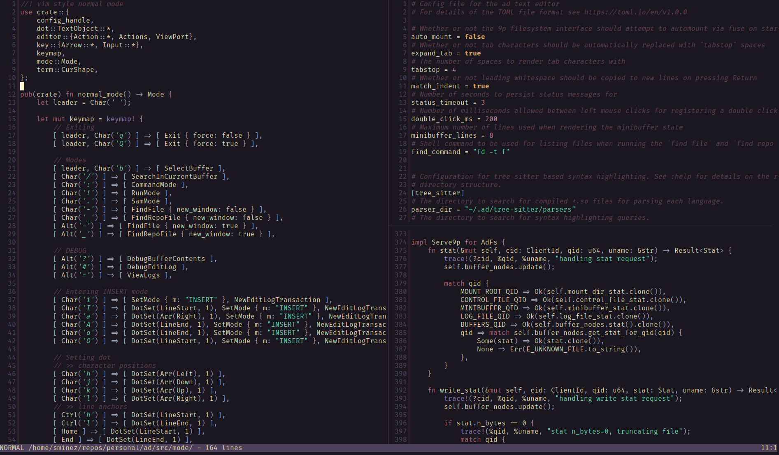Click MOUNT_ROOT_QID in the match block
Viewport: 779px width, 455px height.
tap(489, 292)
